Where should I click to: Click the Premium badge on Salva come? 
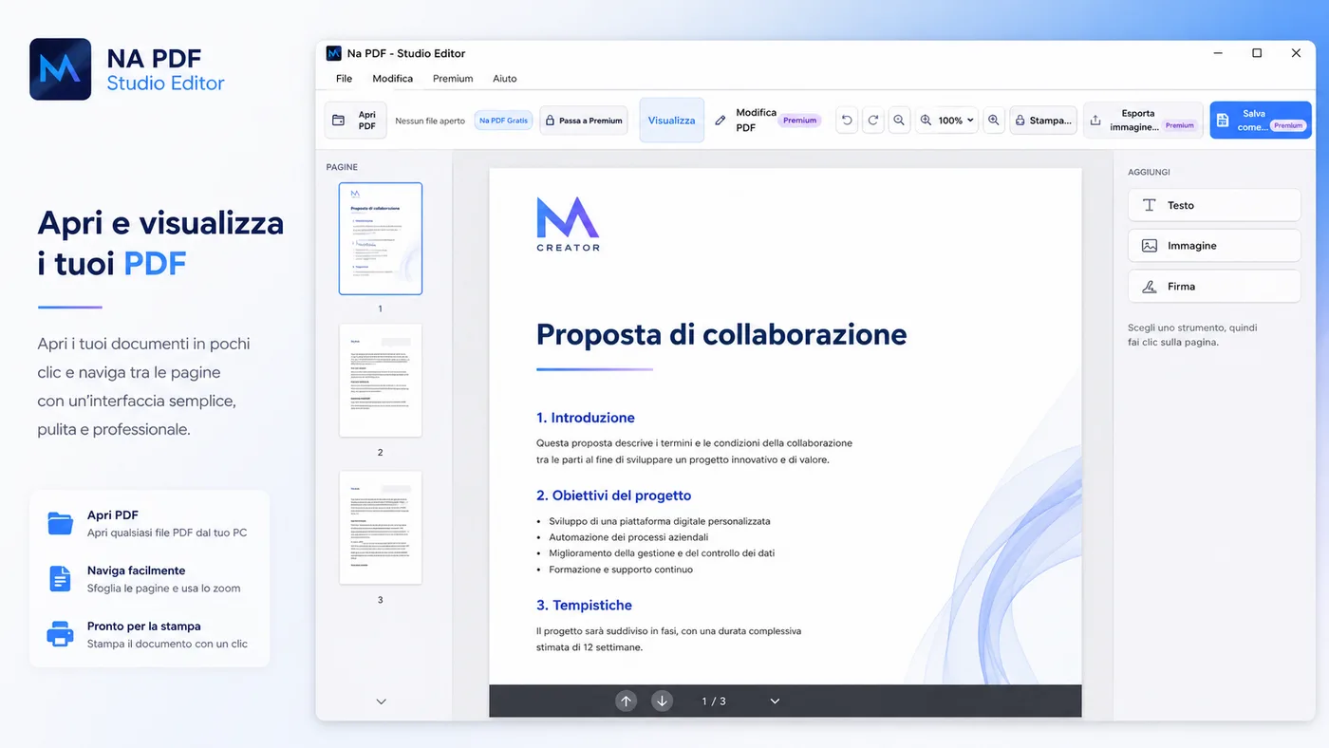click(x=1288, y=125)
